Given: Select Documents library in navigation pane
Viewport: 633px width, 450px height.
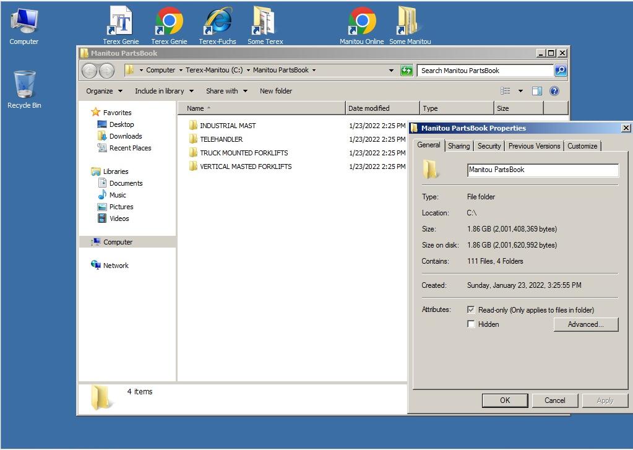Looking at the screenshot, I should coord(126,183).
